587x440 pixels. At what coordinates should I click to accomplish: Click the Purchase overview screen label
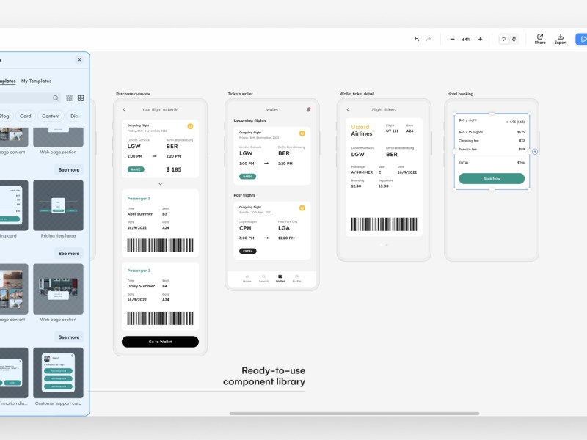point(134,94)
